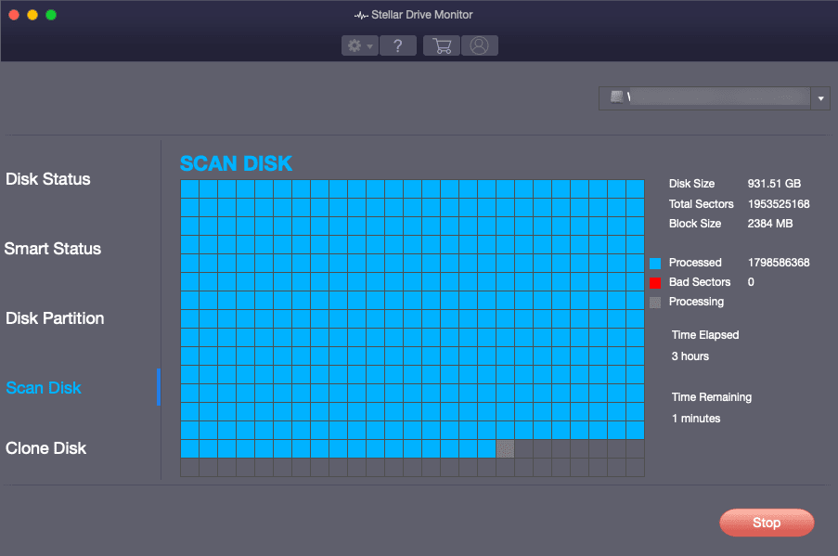The height and width of the screenshot is (556, 838).
Task: Expand the drive selection dropdown arrow
Action: [x=820, y=97]
